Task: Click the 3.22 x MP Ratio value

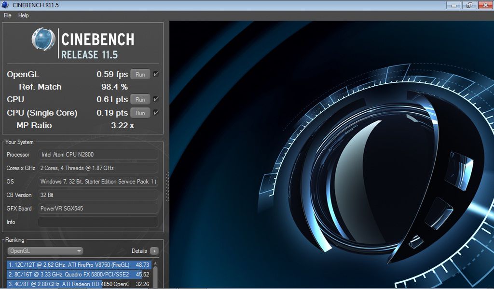Action: [123, 126]
